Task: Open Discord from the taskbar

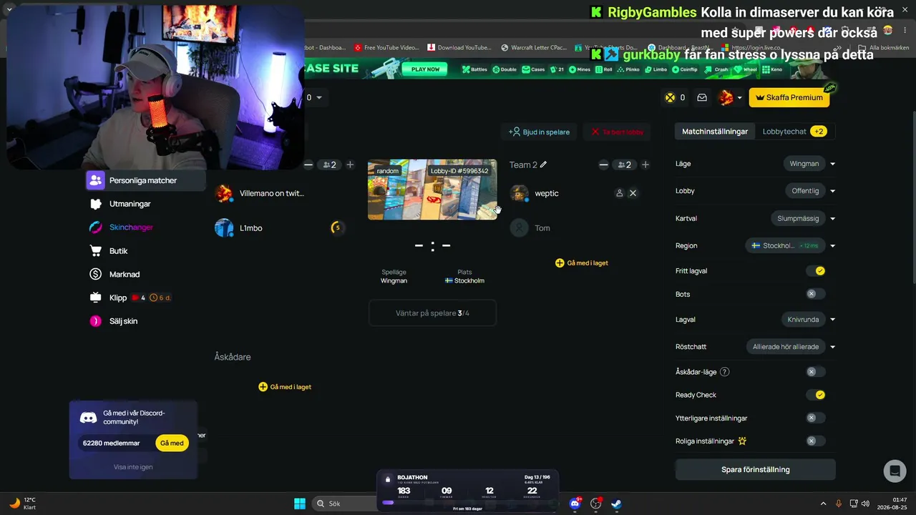Action: click(575, 504)
